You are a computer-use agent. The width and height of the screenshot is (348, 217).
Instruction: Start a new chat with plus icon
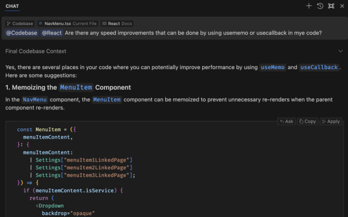pyautogui.click(x=309, y=6)
